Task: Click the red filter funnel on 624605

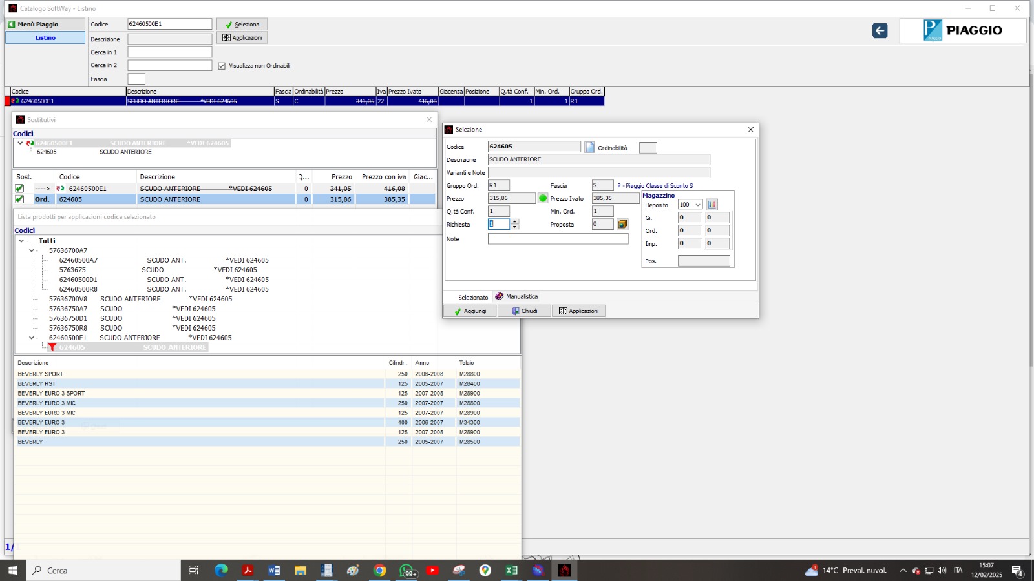Action: click(x=52, y=347)
